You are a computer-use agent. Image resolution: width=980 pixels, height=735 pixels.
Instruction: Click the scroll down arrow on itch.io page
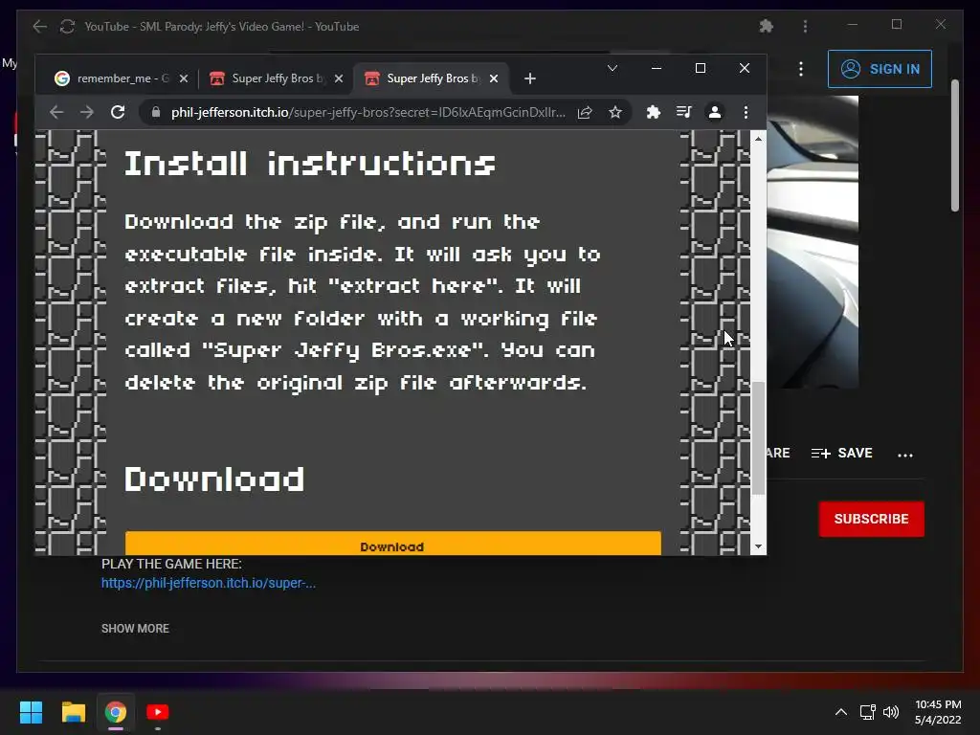(758, 546)
